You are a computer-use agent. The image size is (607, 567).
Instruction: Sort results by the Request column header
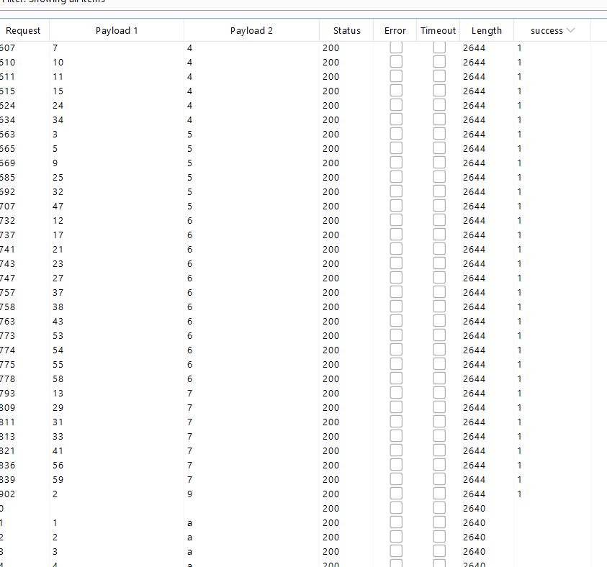tap(23, 30)
